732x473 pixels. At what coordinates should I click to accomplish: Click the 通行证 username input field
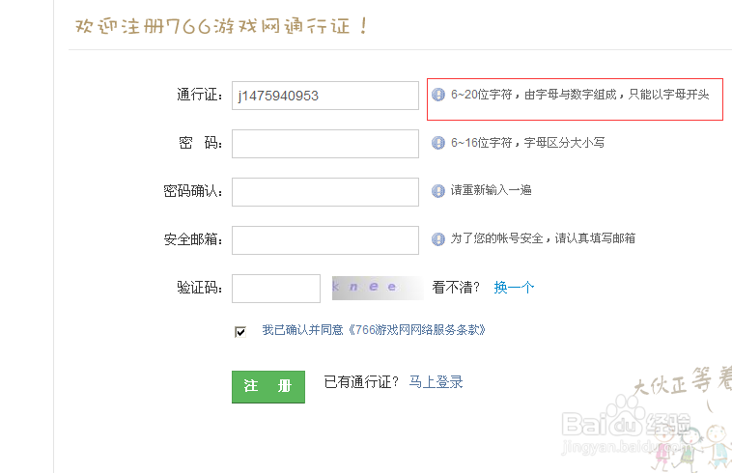tap(324, 96)
